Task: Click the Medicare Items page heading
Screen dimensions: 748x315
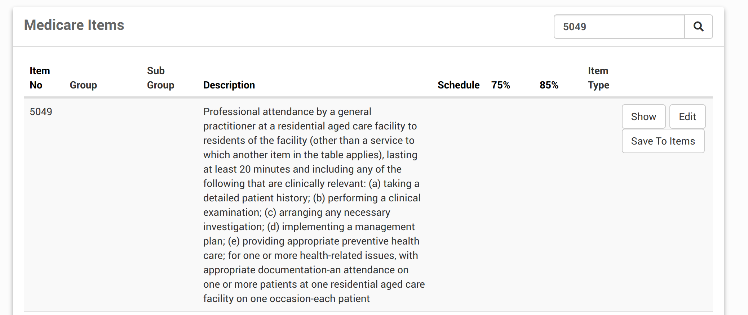Action: click(x=74, y=25)
